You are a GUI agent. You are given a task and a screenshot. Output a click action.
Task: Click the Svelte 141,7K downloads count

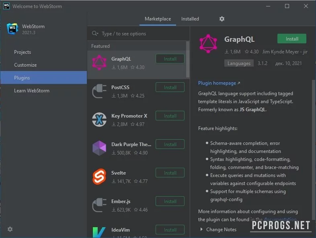[x=121, y=181]
